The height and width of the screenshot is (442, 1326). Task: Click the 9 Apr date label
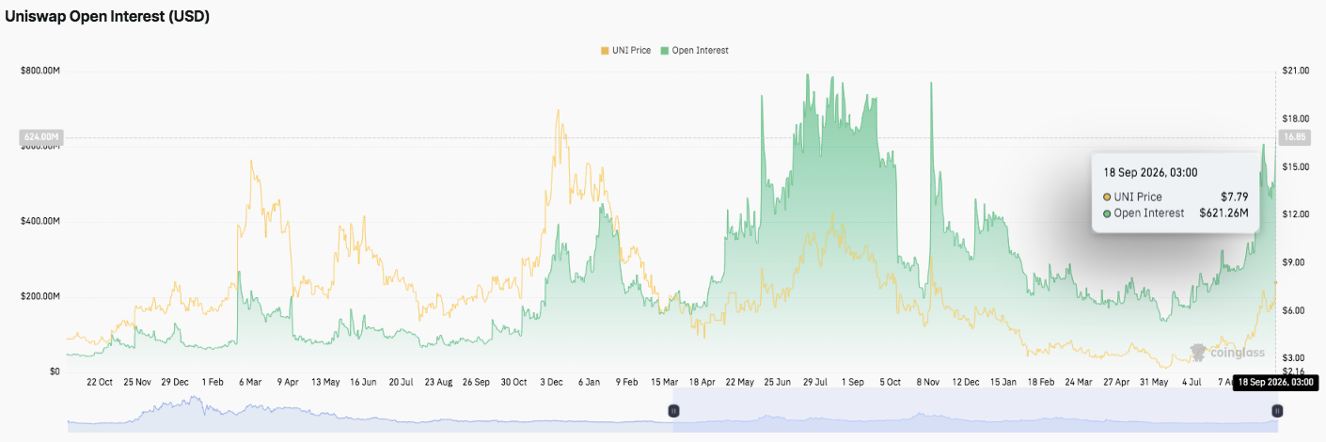[288, 383]
